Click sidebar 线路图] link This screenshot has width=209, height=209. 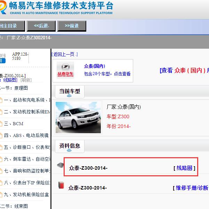(10, 80)
